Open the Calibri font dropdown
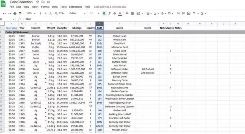 pyautogui.click(x=77, y=13)
